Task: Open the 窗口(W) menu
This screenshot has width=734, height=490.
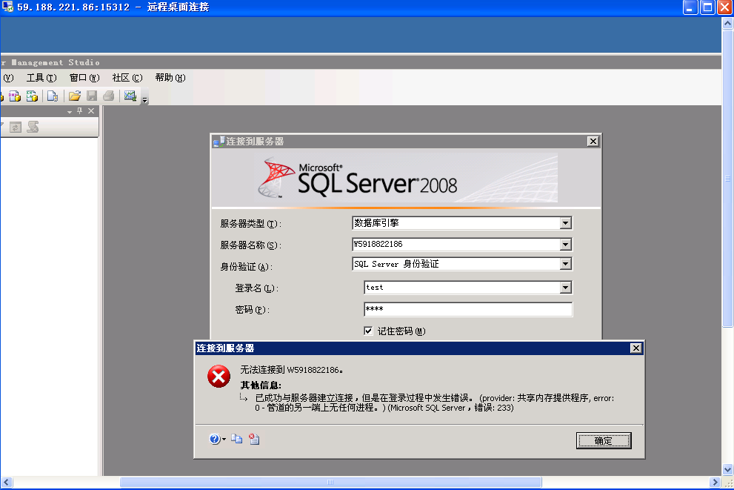Action: click(84, 78)
